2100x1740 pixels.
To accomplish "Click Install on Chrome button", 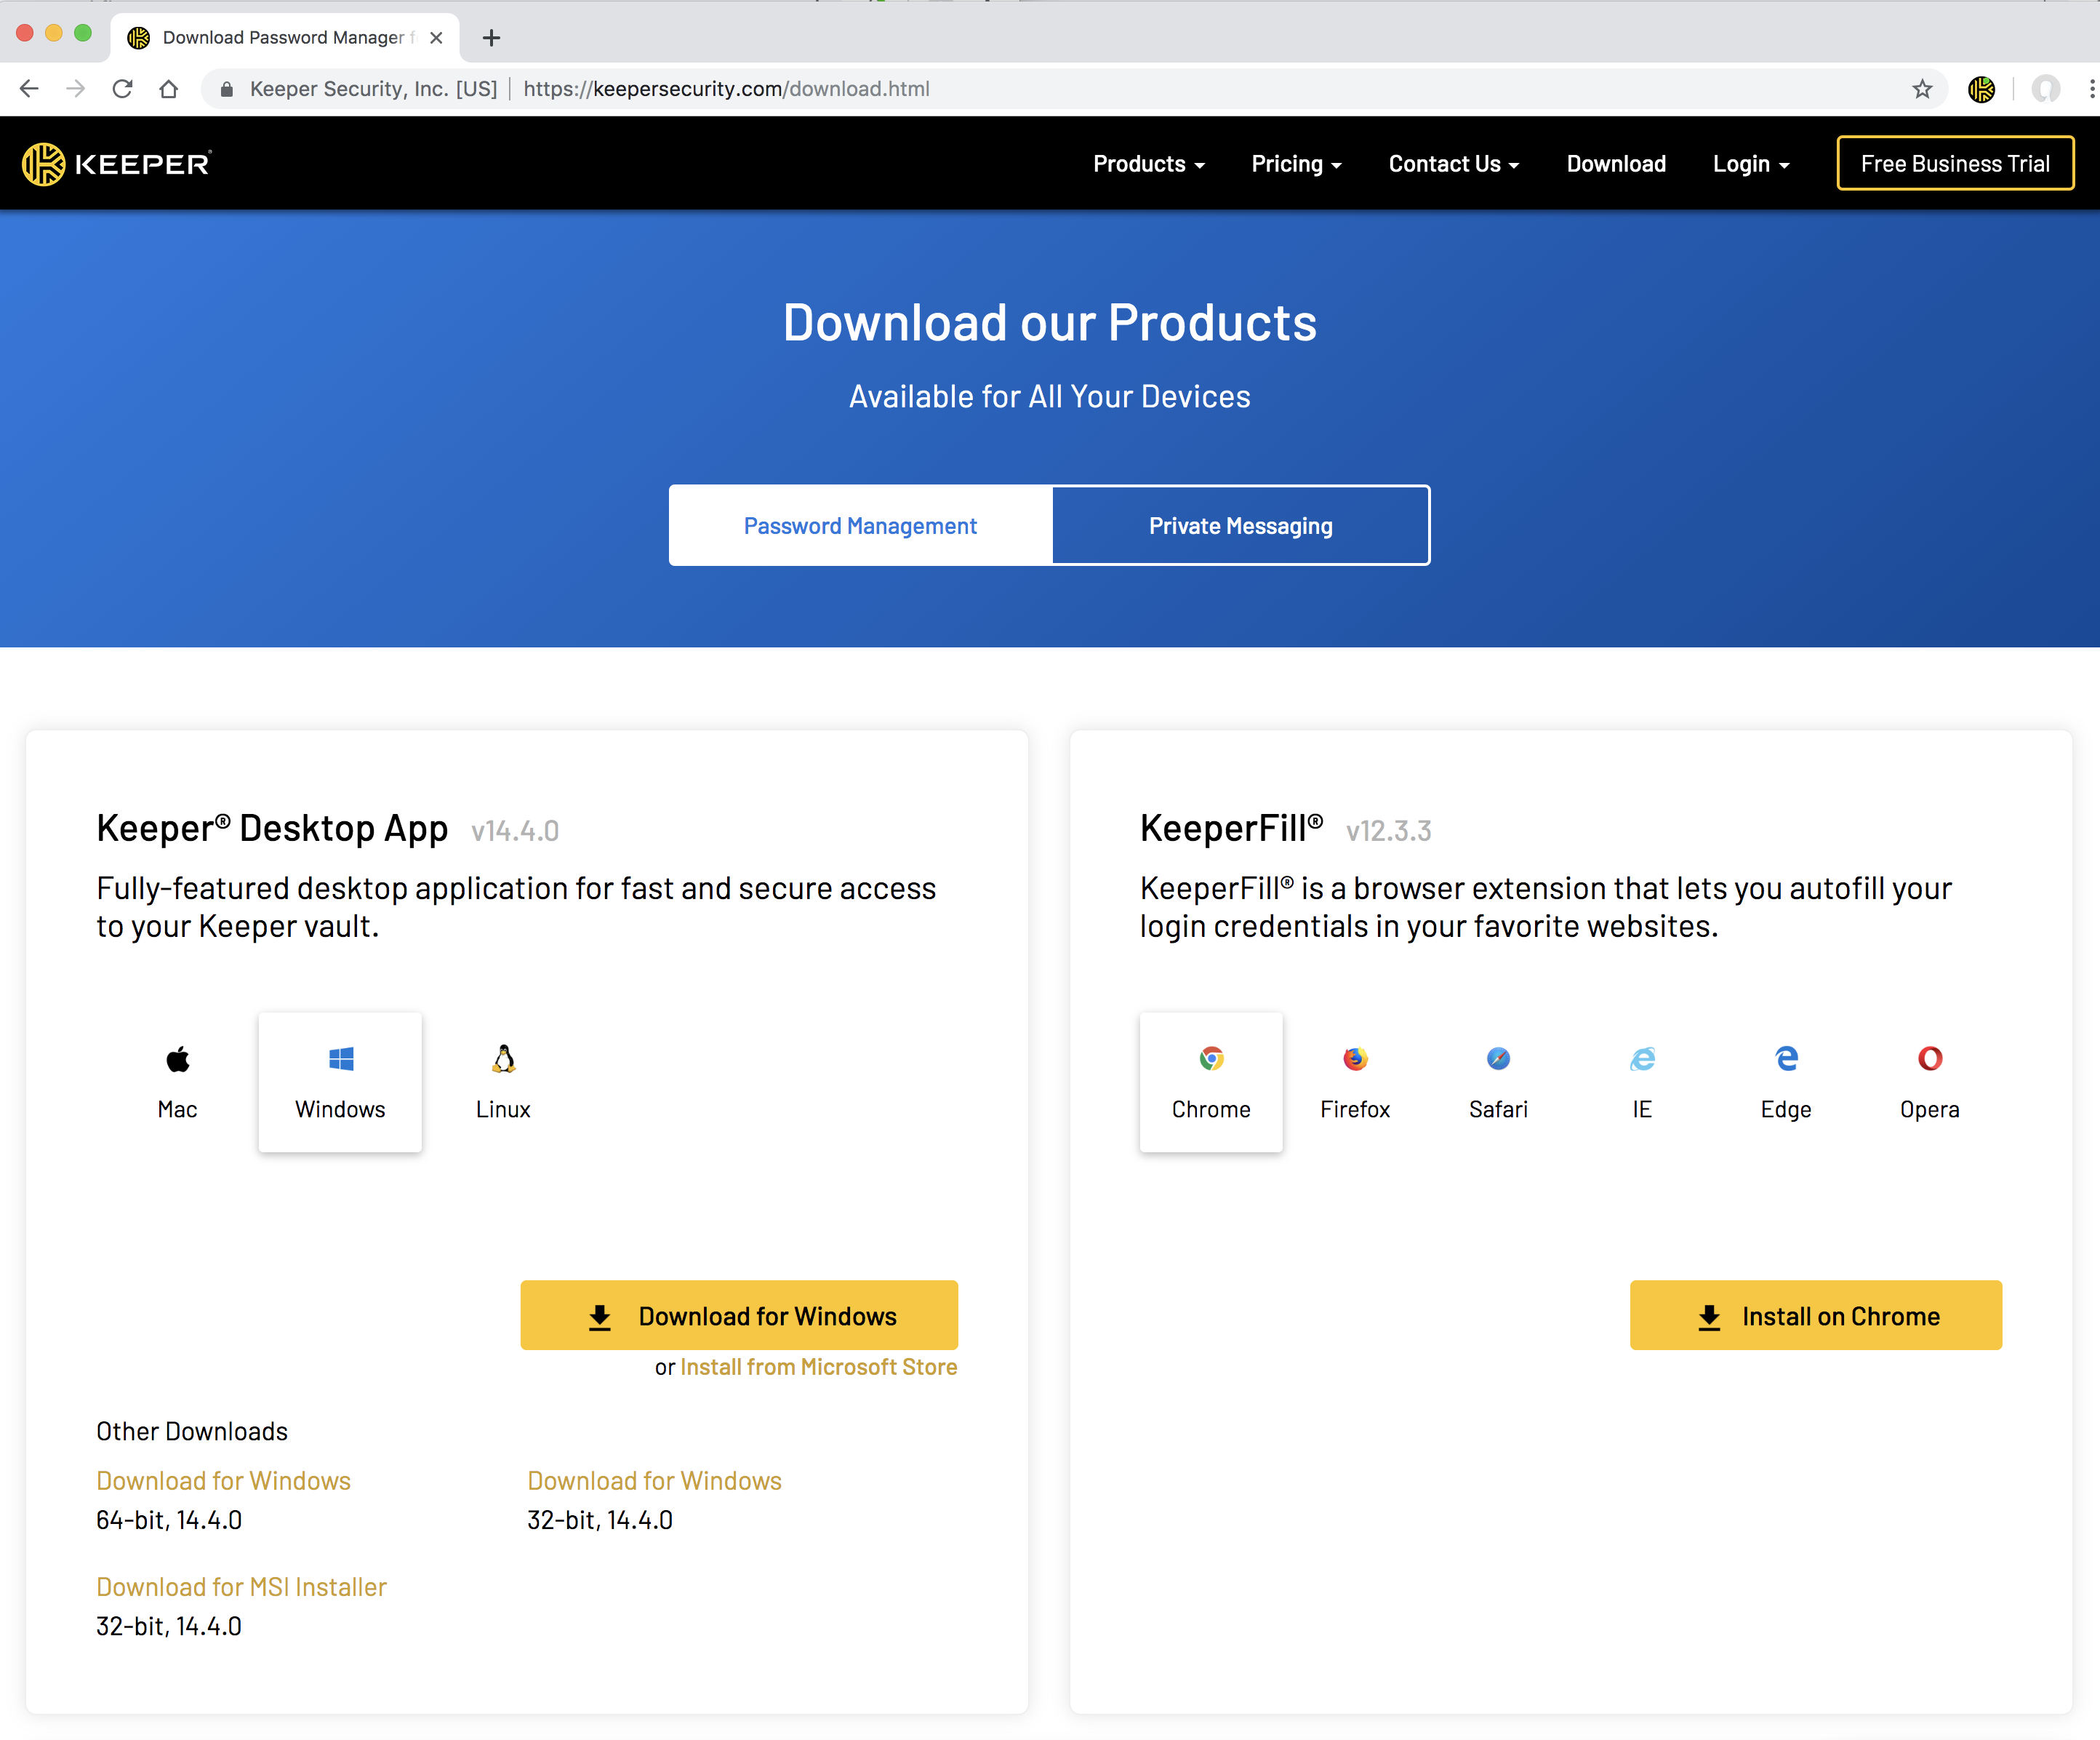I will pos(1816,1314).
